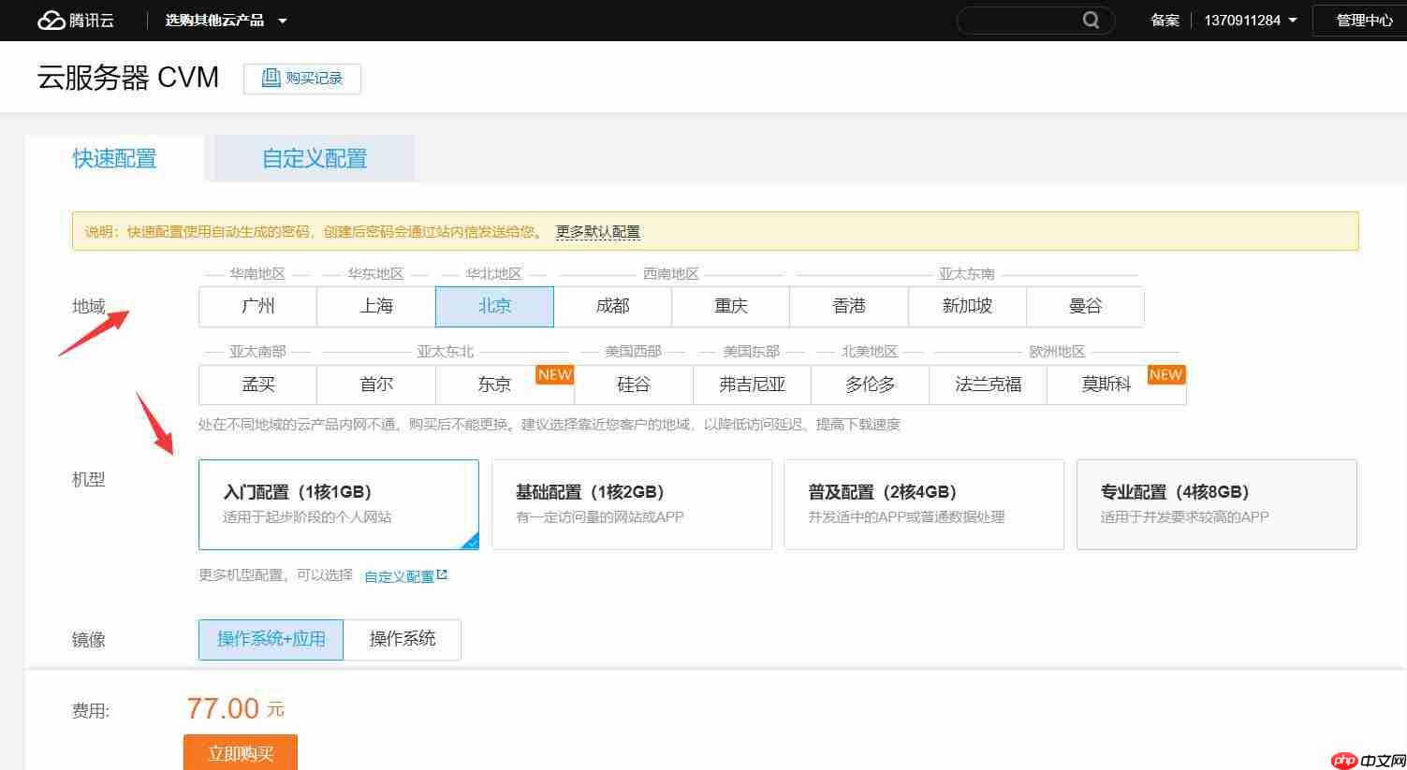Click into the top search field
This screenshot has width=1407, height=770.
pyautogui.click(x=1020, y=21)
